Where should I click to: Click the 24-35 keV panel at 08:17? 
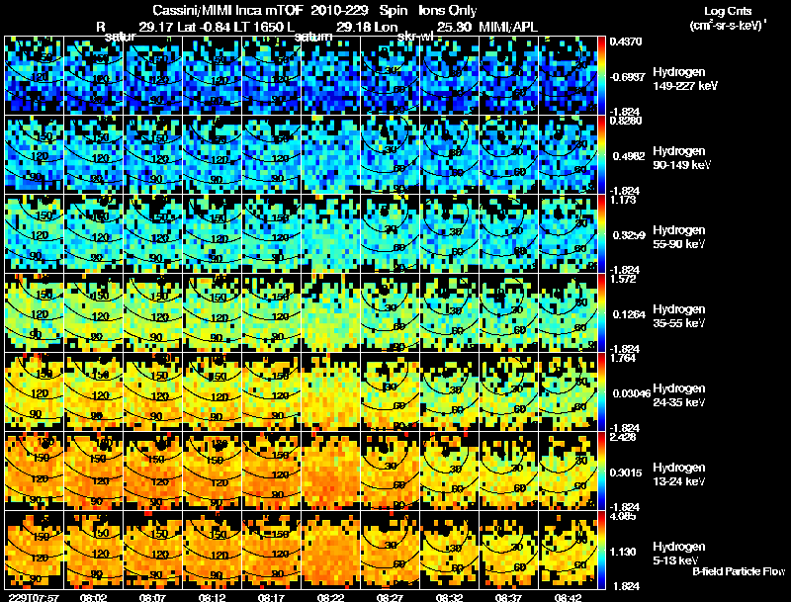(271, 392)
